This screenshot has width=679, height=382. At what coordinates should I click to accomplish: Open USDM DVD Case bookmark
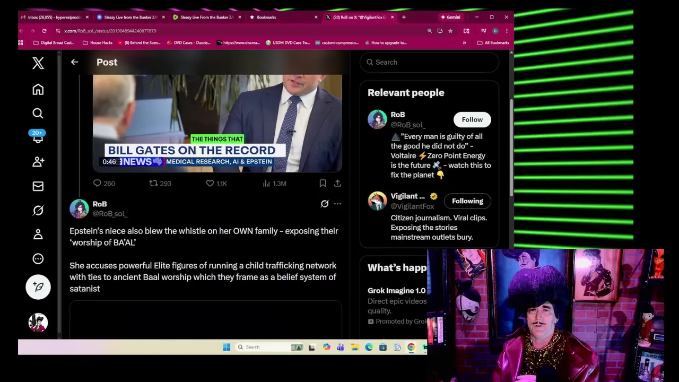(x=288, y=42)
